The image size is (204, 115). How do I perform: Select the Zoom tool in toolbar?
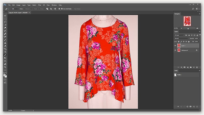[x=5, y=67]
